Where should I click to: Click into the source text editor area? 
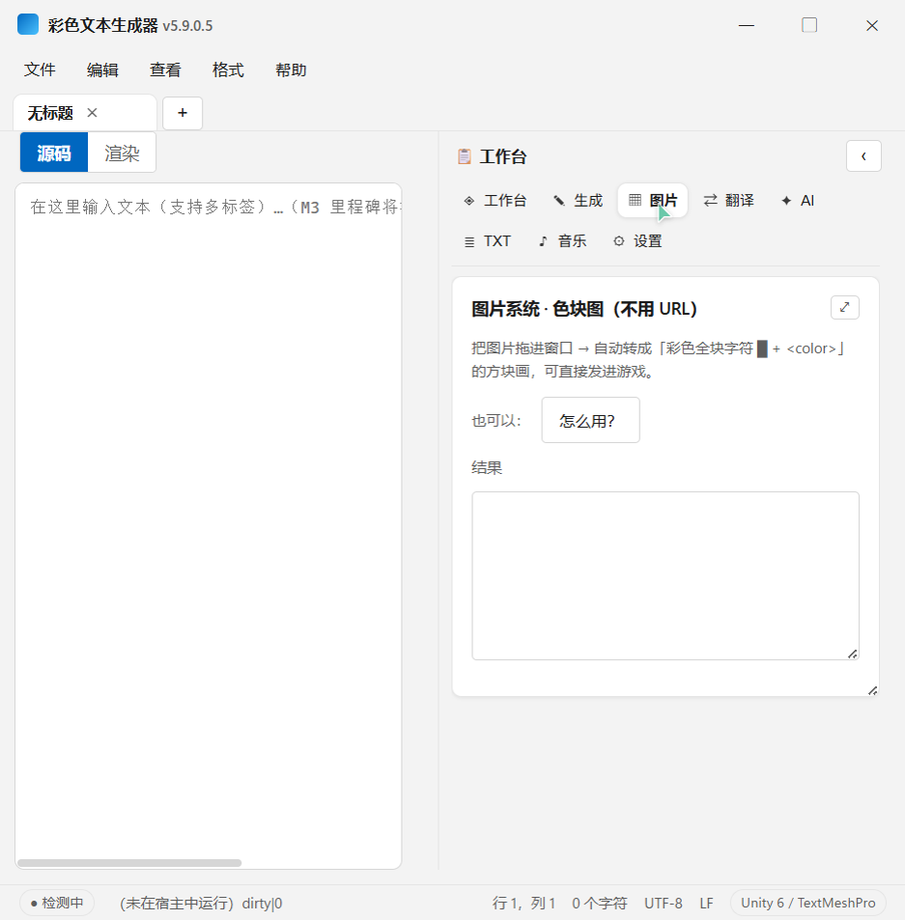click(209, 525)
